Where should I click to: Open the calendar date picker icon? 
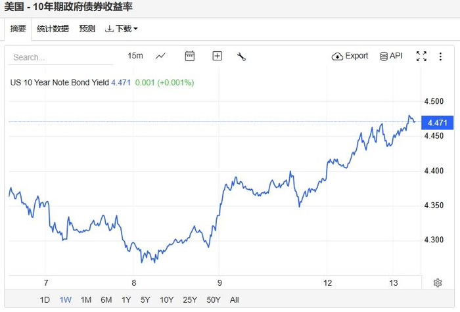[190, 56]
